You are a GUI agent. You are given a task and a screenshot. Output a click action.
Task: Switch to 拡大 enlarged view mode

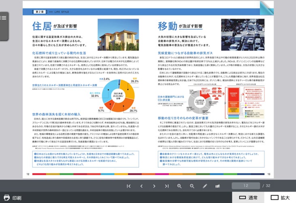(280, 197)
